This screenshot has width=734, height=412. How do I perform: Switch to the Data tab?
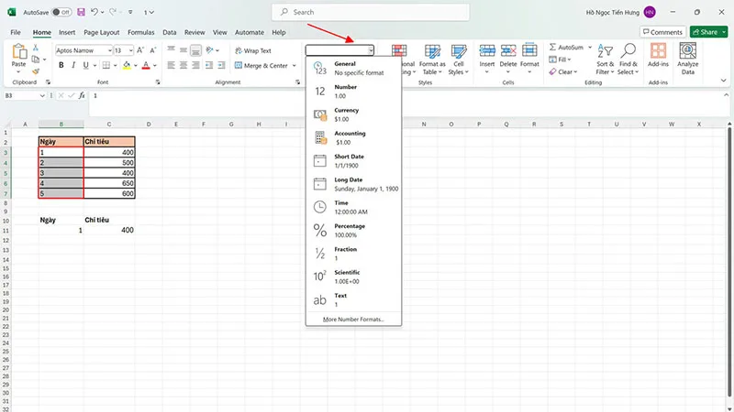[x=170, y=32]
